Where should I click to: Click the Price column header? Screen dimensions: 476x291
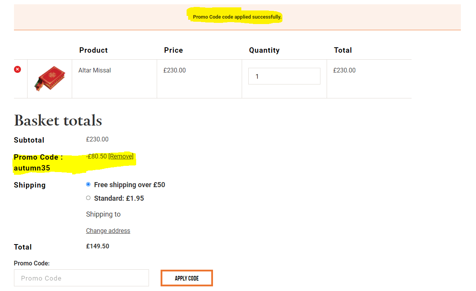click(173, 50)
